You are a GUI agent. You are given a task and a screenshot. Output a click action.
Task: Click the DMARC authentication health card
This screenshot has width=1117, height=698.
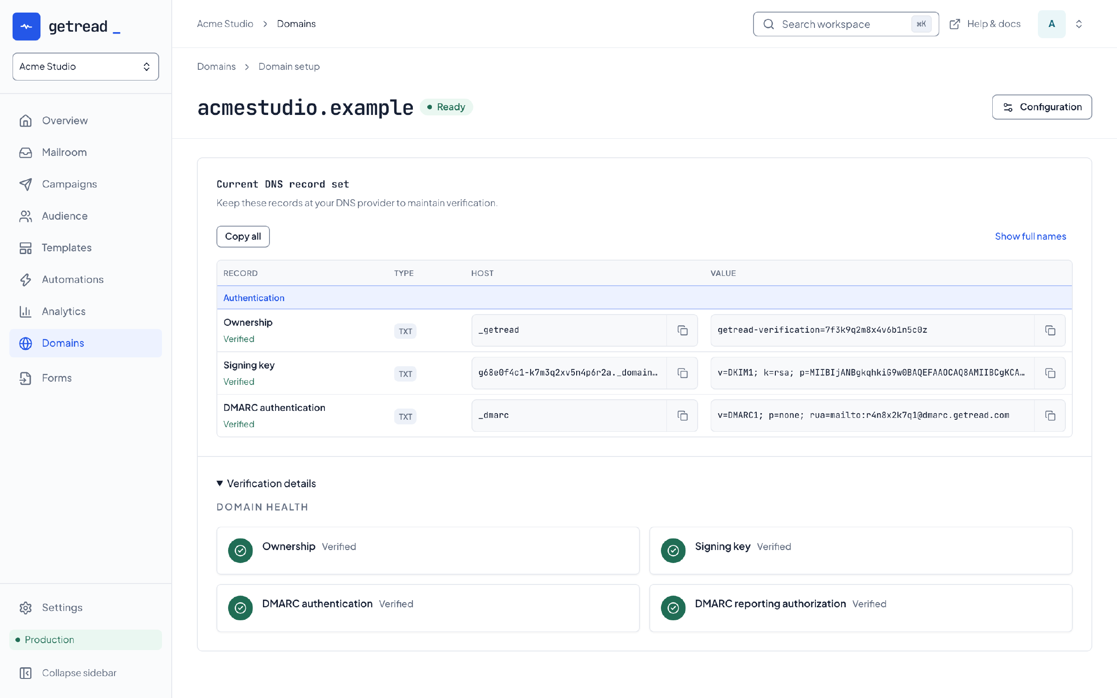[428, 608]
